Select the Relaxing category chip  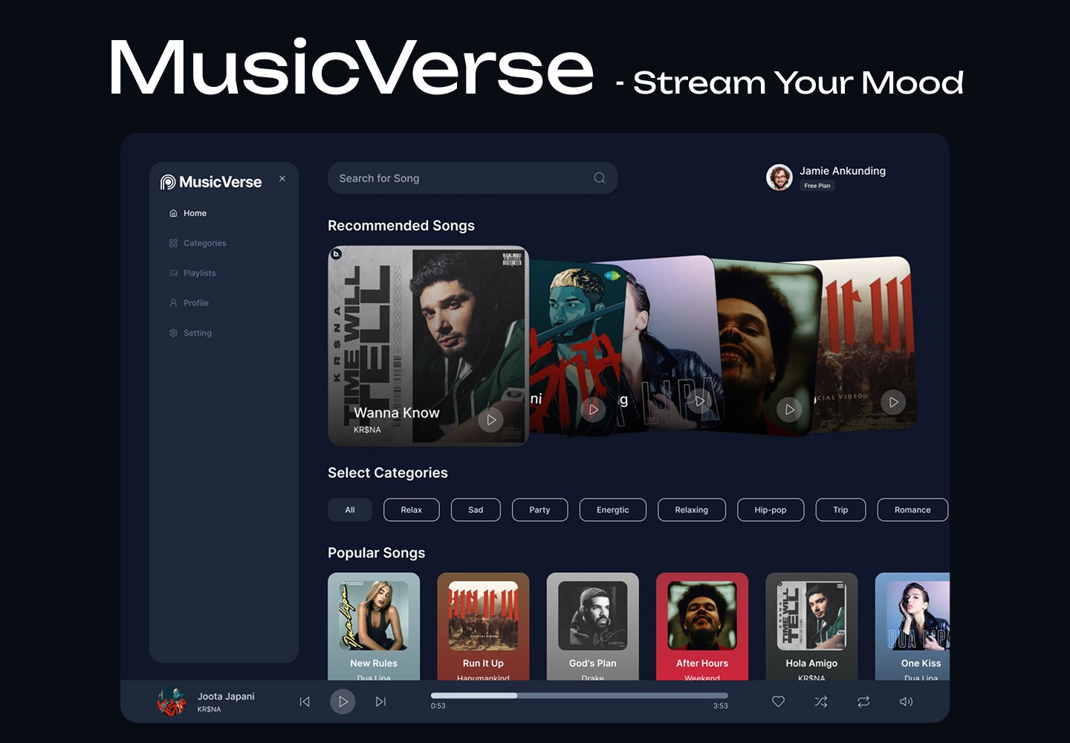tap(692, 510)
